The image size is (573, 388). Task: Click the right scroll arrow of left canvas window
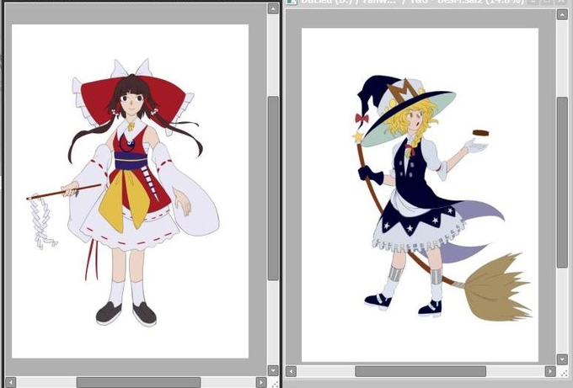[261, 382]
